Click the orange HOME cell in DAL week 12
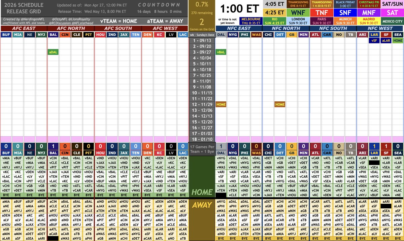The width and height of the screenshot is (404, 241). pos(221,104)
